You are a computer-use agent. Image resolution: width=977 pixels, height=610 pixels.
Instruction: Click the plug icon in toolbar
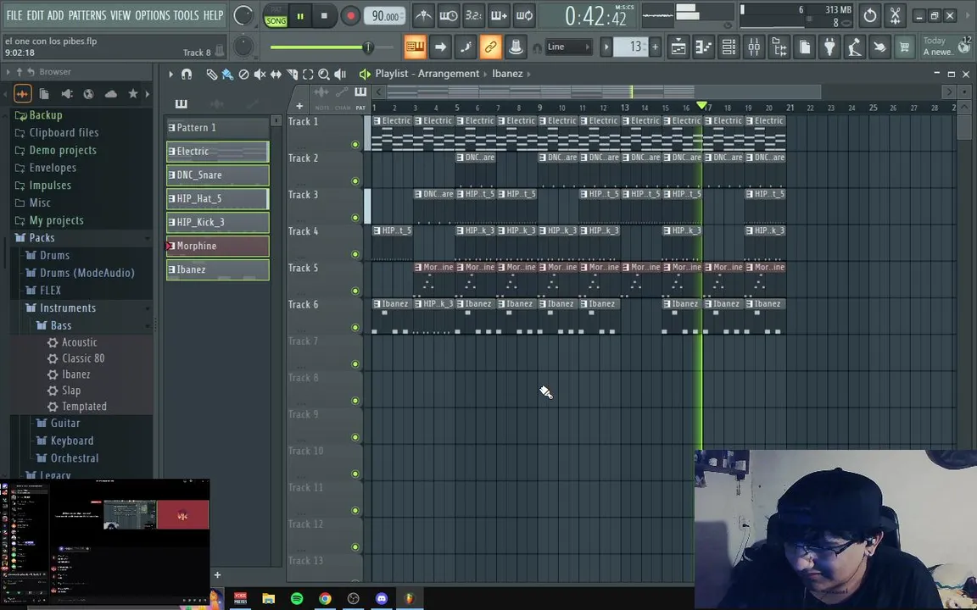coord(829,47)
